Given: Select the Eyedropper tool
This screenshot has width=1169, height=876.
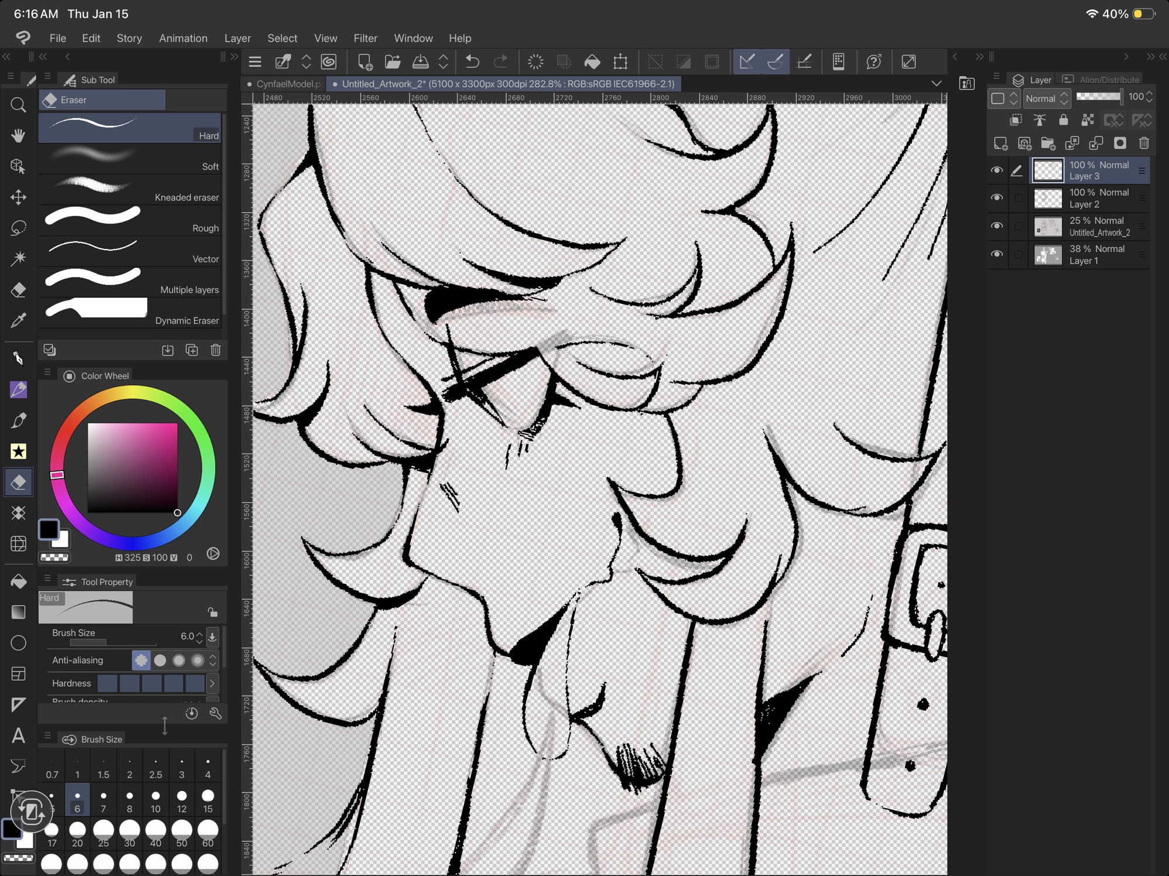Looking at the screenshot, I should pyautogui.click(x=18, y=320).
